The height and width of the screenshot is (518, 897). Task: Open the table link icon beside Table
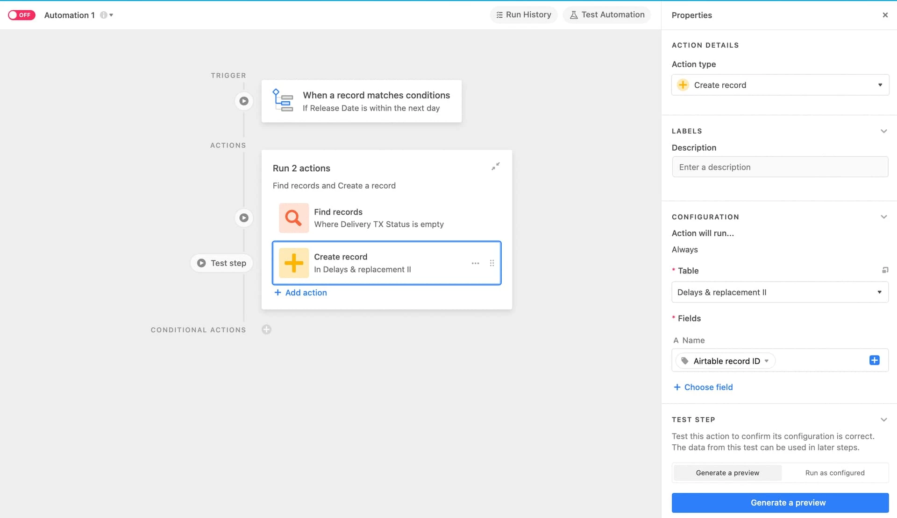coord(885,270)
